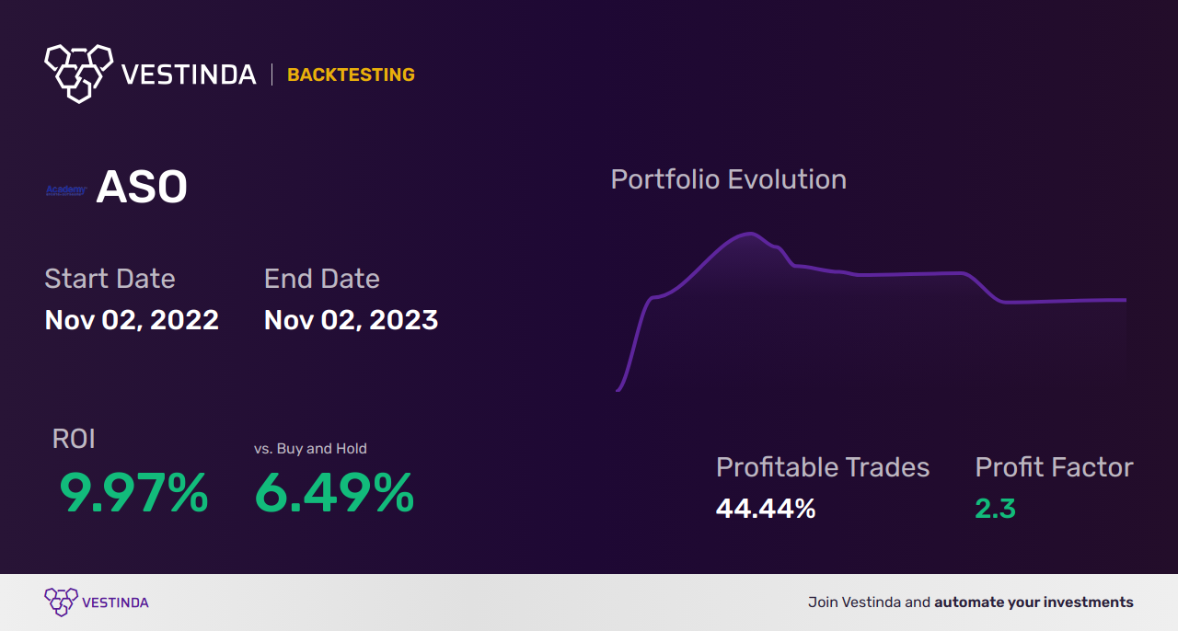Screen dimensions: 1178x631
Task: Click the 2.3 Profit Factor value
Action: click(x=996, y=509)
